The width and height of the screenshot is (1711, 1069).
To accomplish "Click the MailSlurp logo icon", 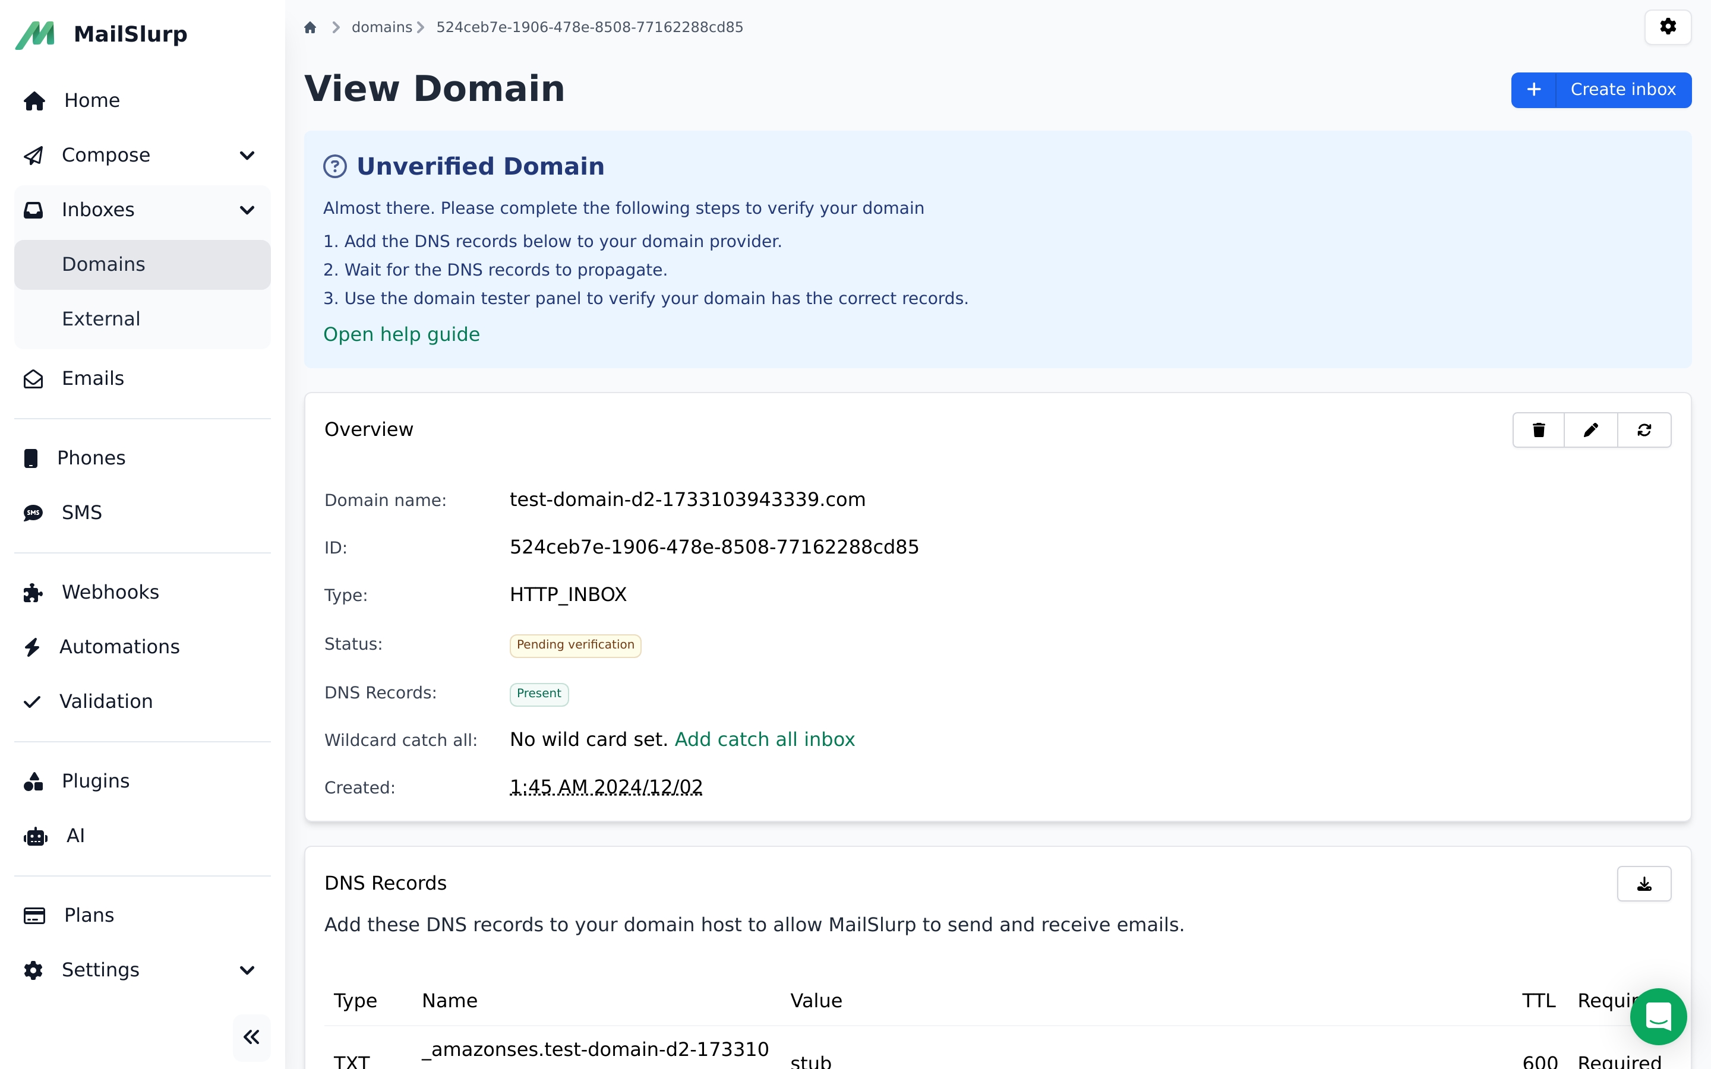I will pos(34,34).
